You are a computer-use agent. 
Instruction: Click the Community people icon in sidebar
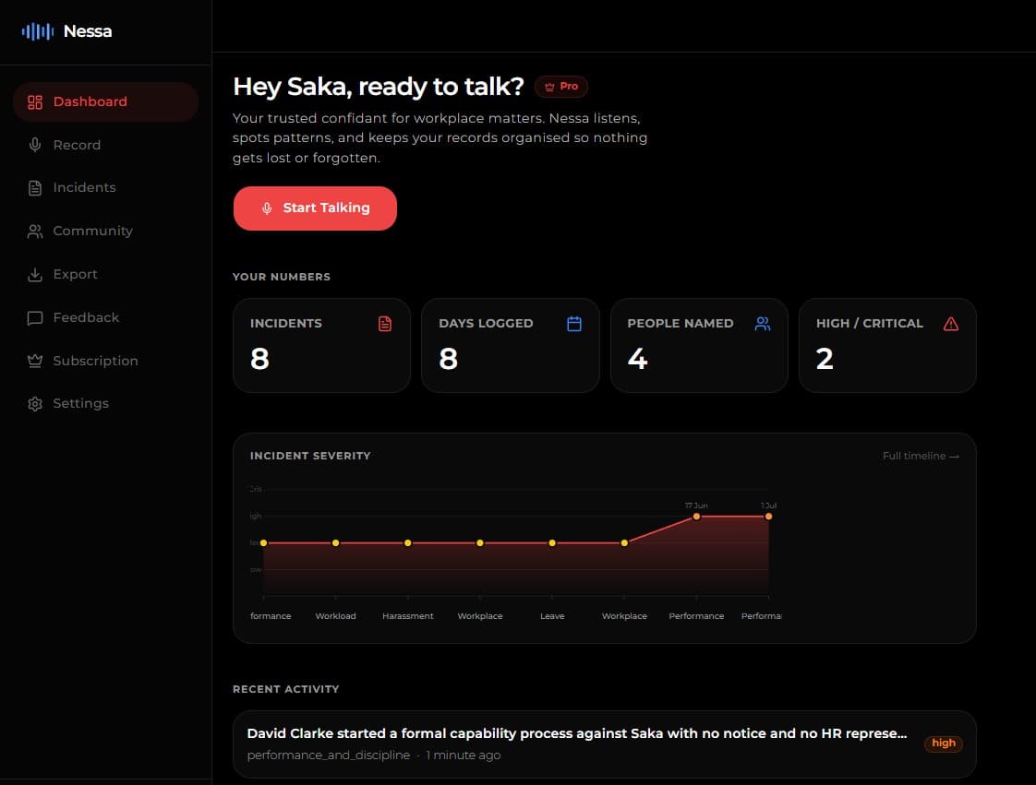point(35,232)
